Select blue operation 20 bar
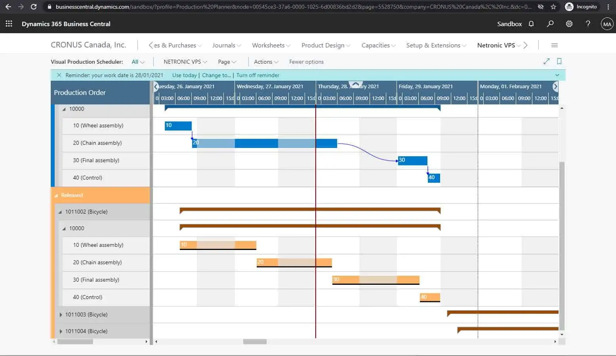The height and width of the screenshot is (356, 616). pos(265,143)
